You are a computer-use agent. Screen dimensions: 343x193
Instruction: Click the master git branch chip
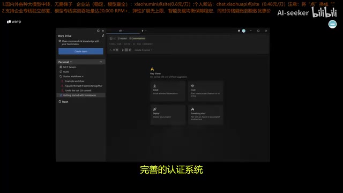coord(122,39)
